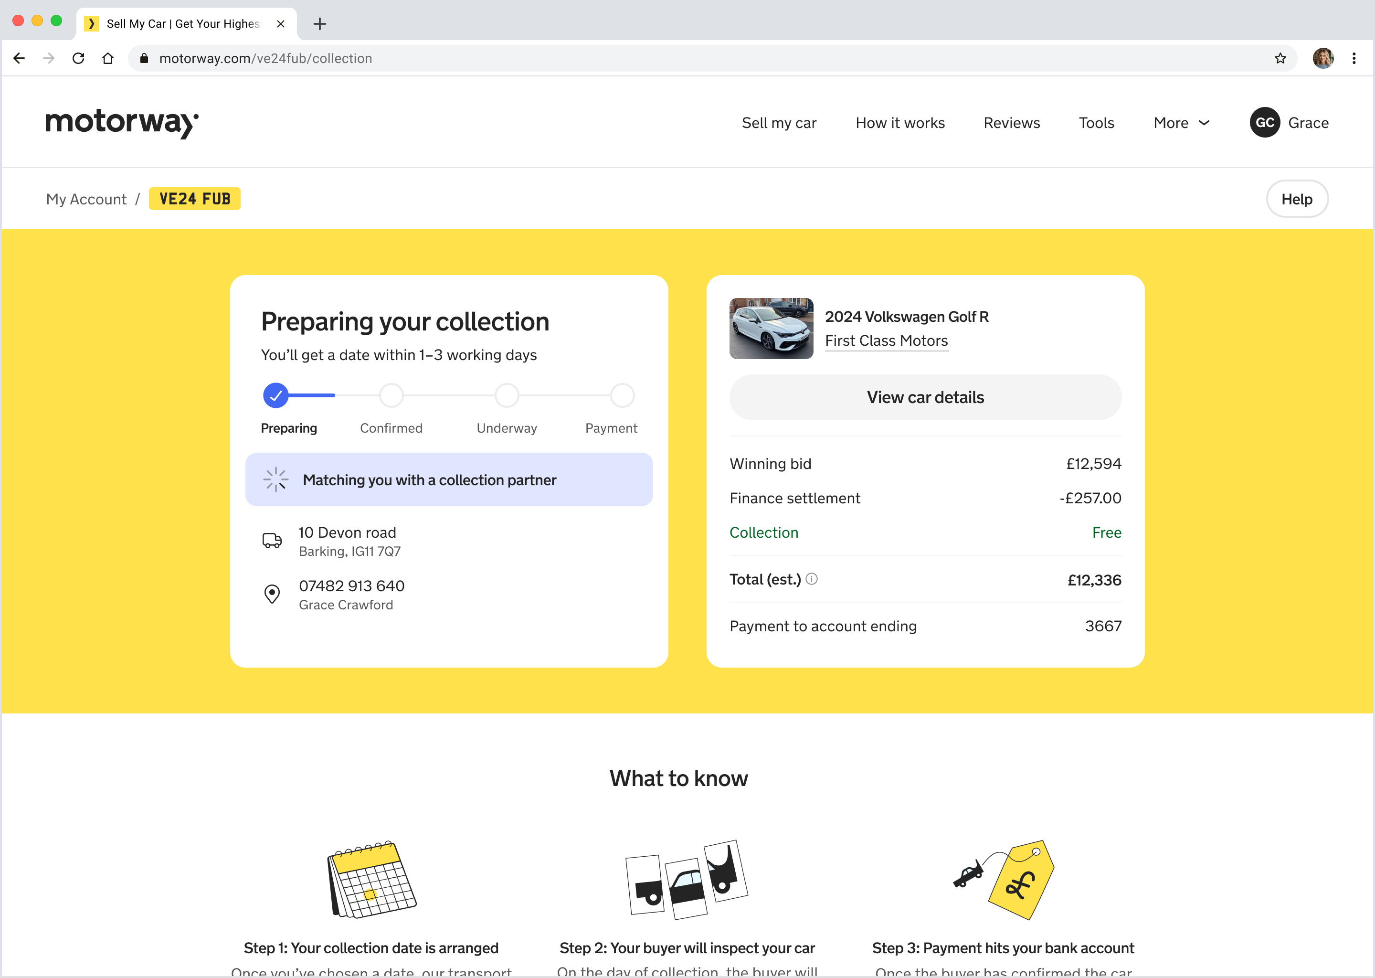This screenshot has width=1375, height=978.
Task: Bookmark this page with the star icon
Action: pos(1280,58)
